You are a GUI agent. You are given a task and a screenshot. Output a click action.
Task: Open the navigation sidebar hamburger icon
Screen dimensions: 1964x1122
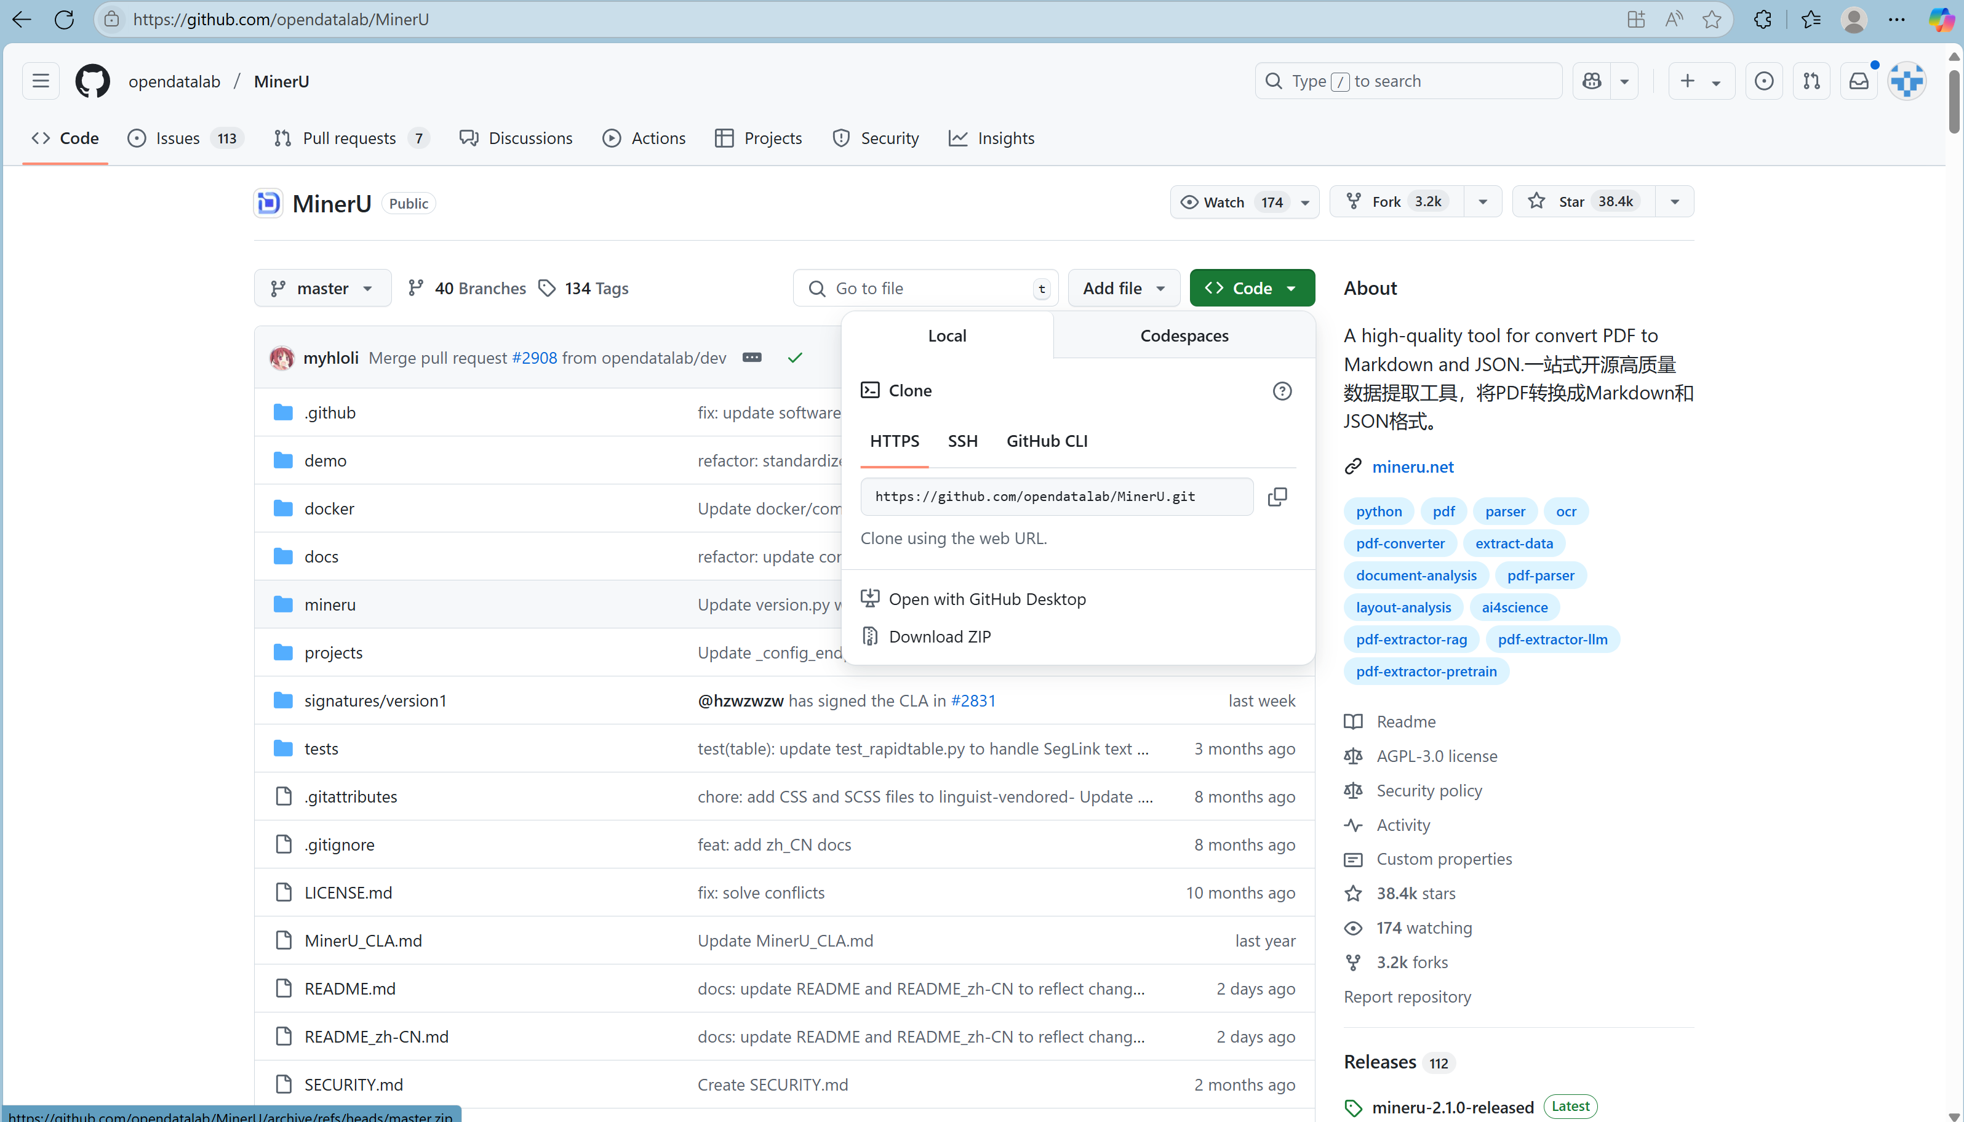pyautogui.click(x=40, y=81)
